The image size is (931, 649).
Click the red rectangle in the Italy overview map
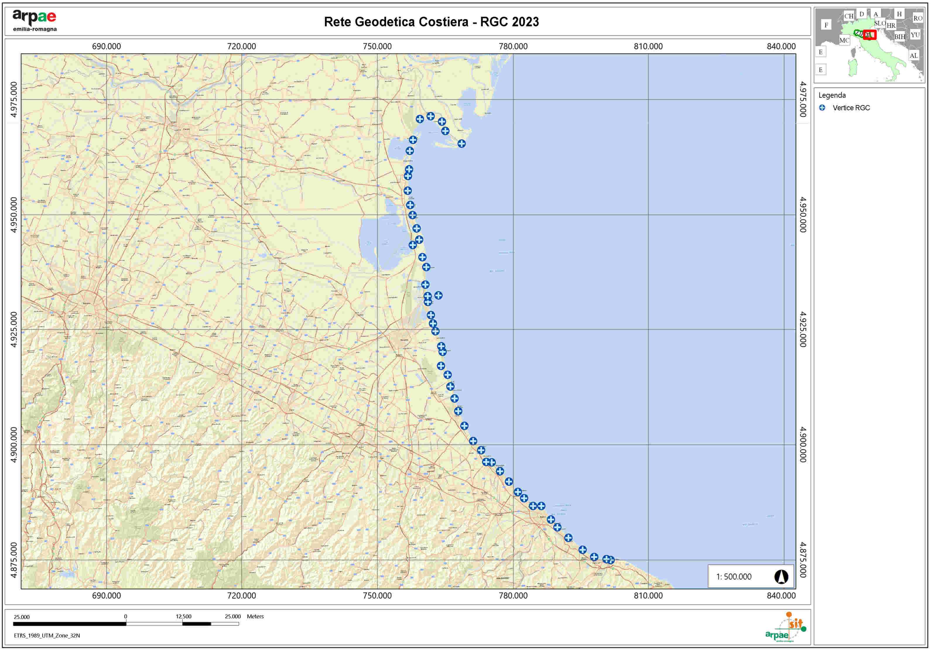pos(869,35)
